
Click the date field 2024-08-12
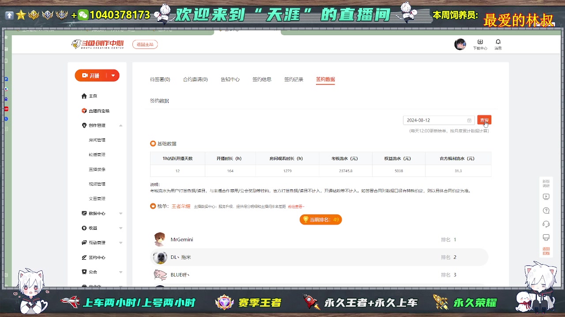(439, 120)
